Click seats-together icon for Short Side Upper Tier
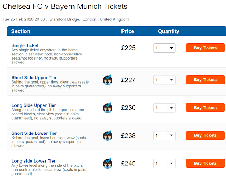This screenshot has width=226, height=176. click(108, 80)
